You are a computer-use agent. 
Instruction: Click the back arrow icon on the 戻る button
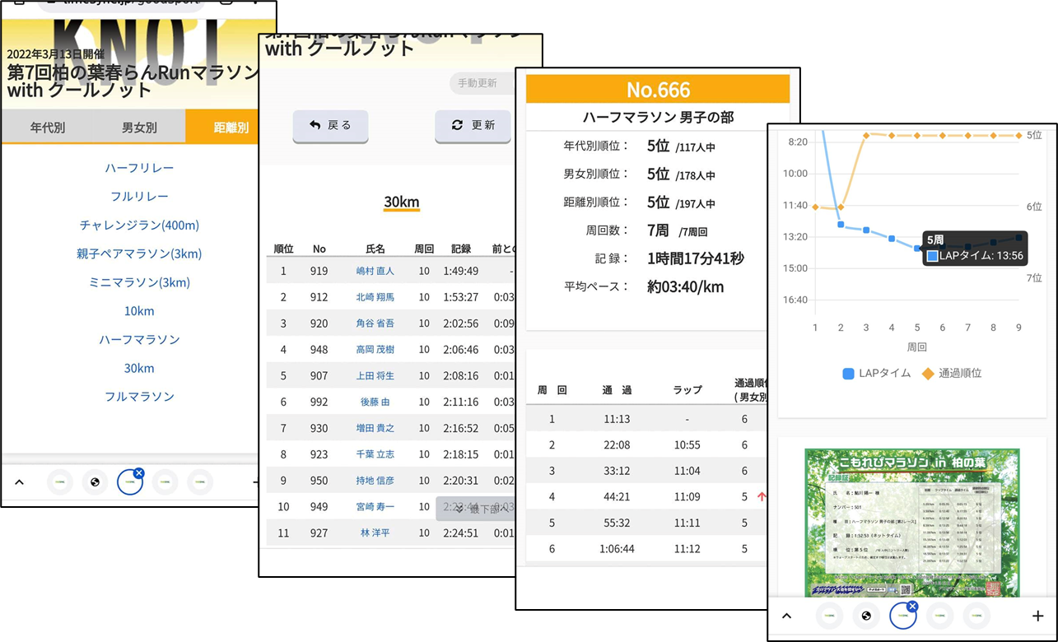click(315, 125)
